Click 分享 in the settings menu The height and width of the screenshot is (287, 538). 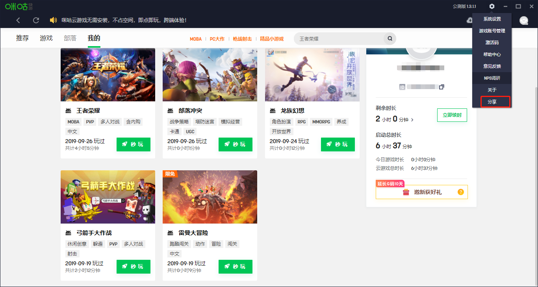[492, 102]
